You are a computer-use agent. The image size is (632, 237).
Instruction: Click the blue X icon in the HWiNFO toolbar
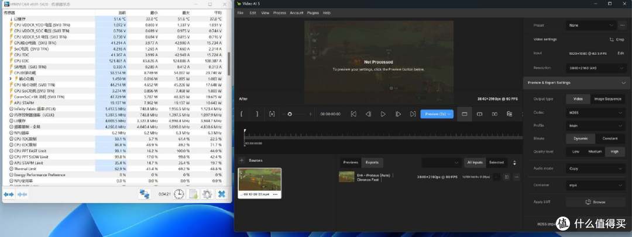pos(221,194)
